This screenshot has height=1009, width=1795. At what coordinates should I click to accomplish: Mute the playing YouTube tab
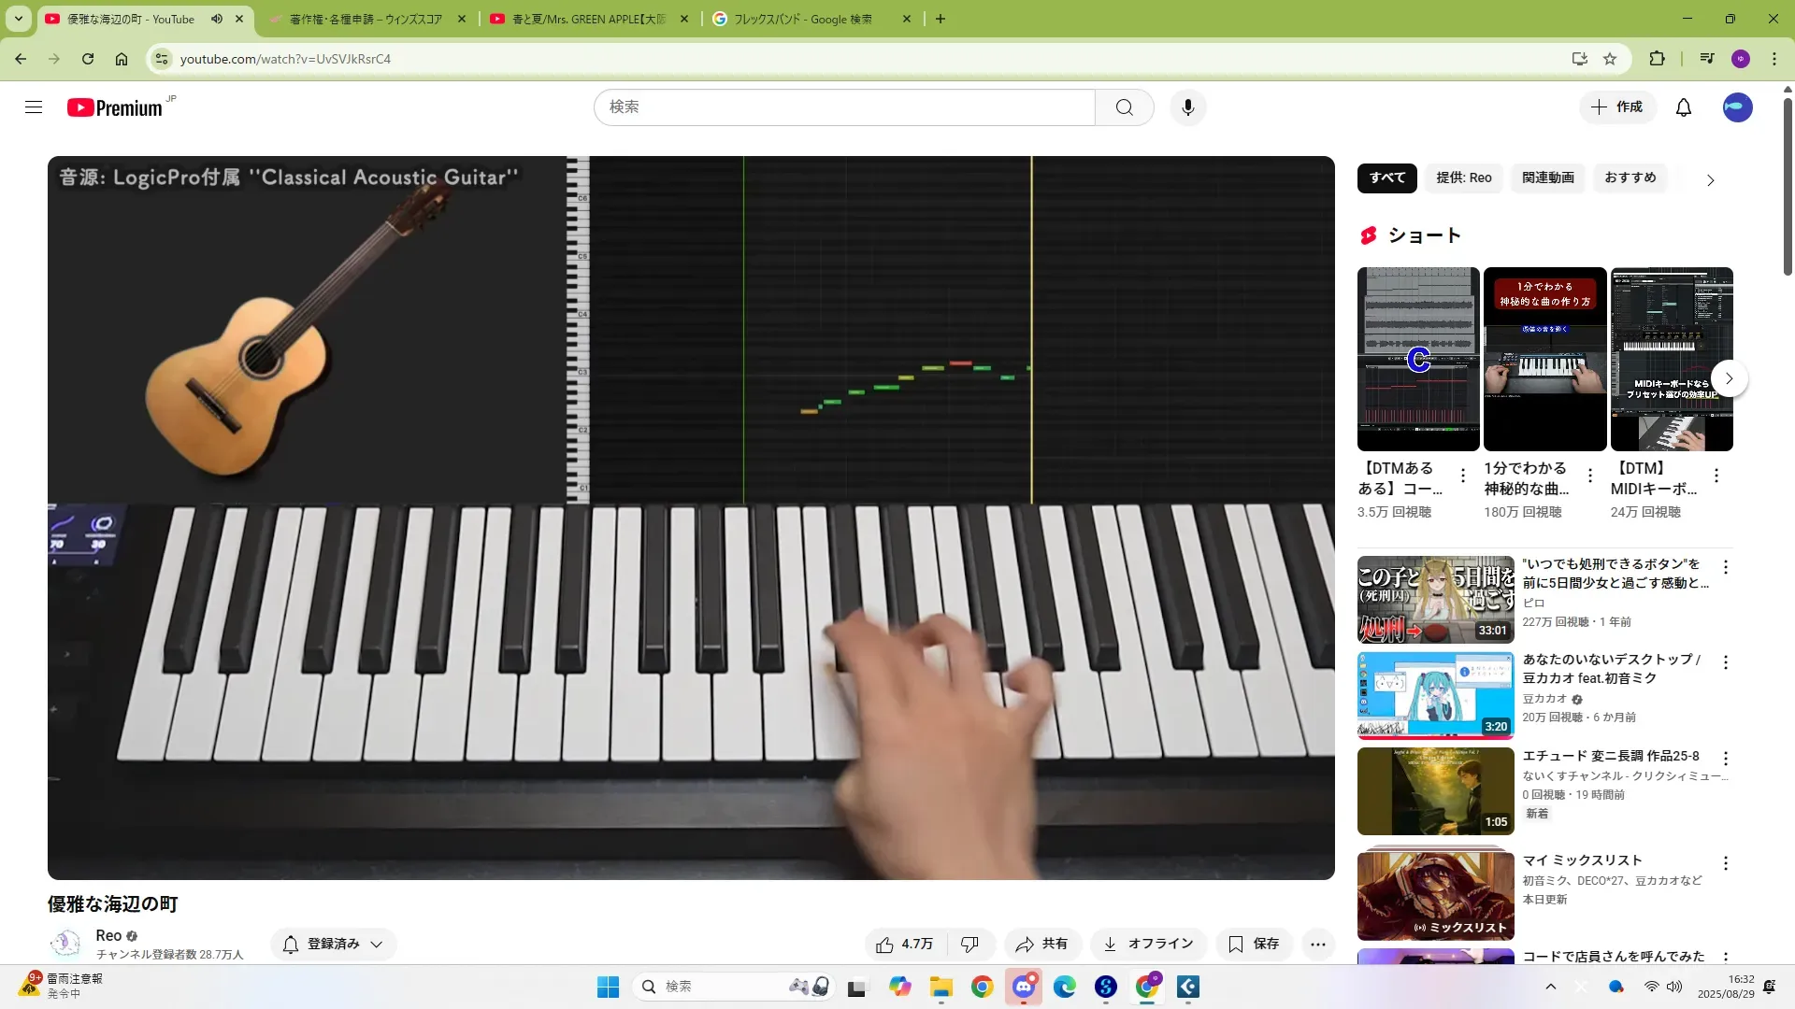point(217,19)
